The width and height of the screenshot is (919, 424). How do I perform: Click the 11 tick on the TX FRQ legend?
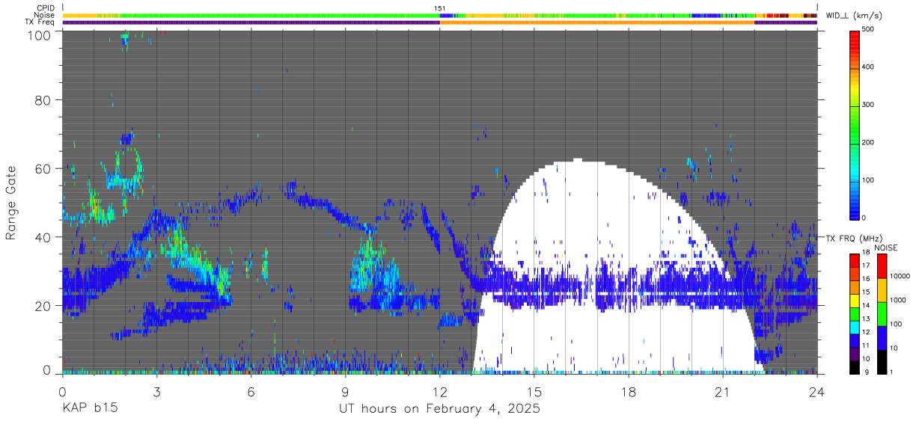[x=867, y=345]
